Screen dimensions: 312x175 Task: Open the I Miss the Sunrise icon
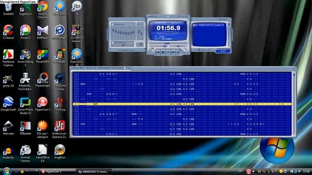[59, 82]
